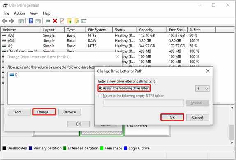236x160 pixels.
Task: Open the File menu
Action: coord(6,13)
